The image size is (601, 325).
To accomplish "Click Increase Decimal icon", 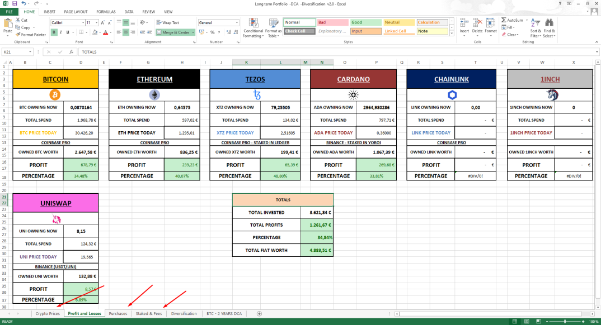I will pos(229,32).
